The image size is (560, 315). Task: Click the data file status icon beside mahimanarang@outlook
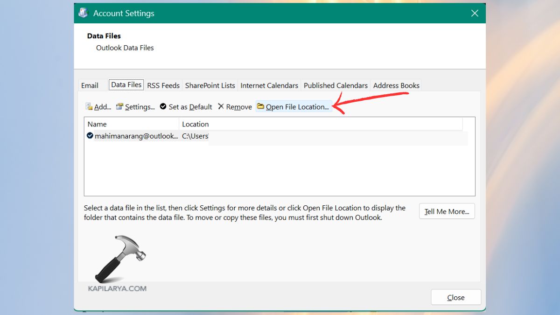pyautogui.click(x=89, y=136)
